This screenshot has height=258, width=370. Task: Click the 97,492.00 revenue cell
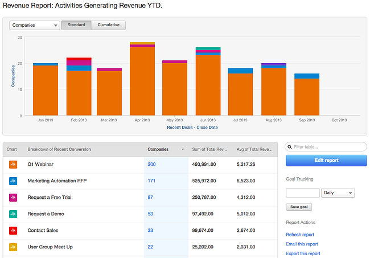203,214
